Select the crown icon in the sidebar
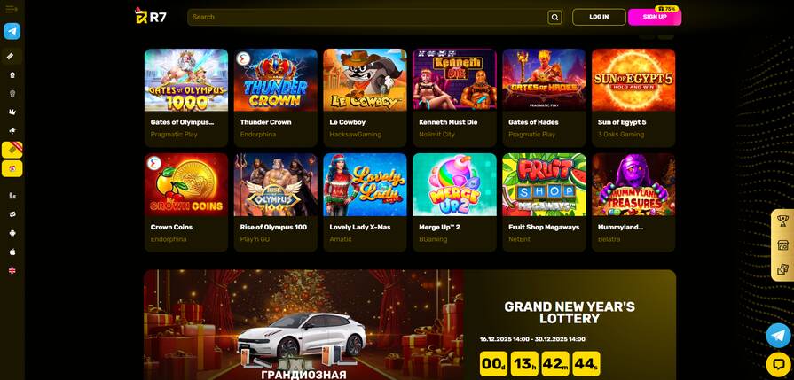 tap(12, 112)
